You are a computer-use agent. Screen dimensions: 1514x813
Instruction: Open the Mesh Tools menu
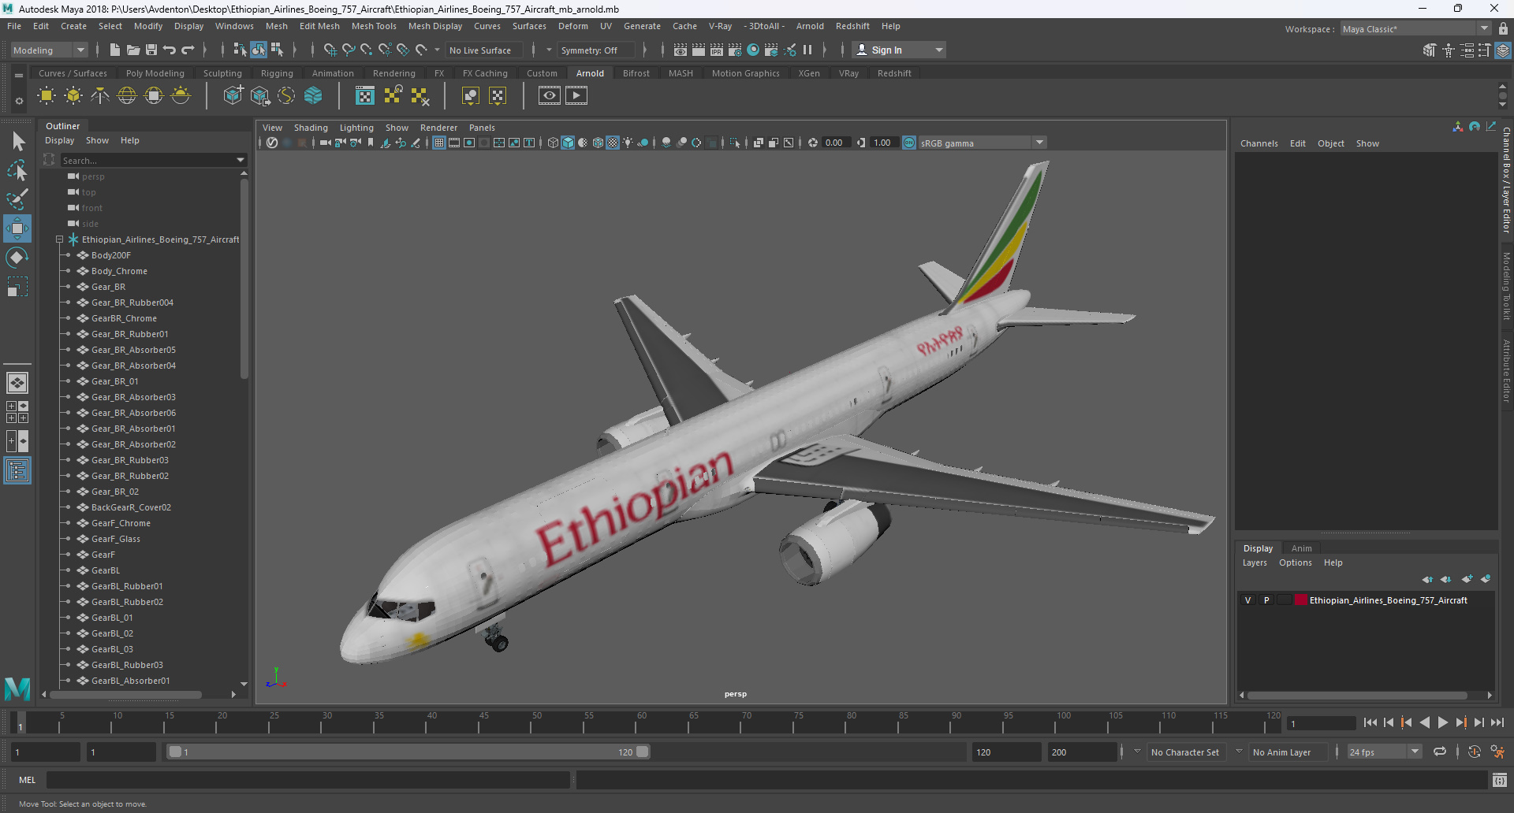click(x=374, y=26)
